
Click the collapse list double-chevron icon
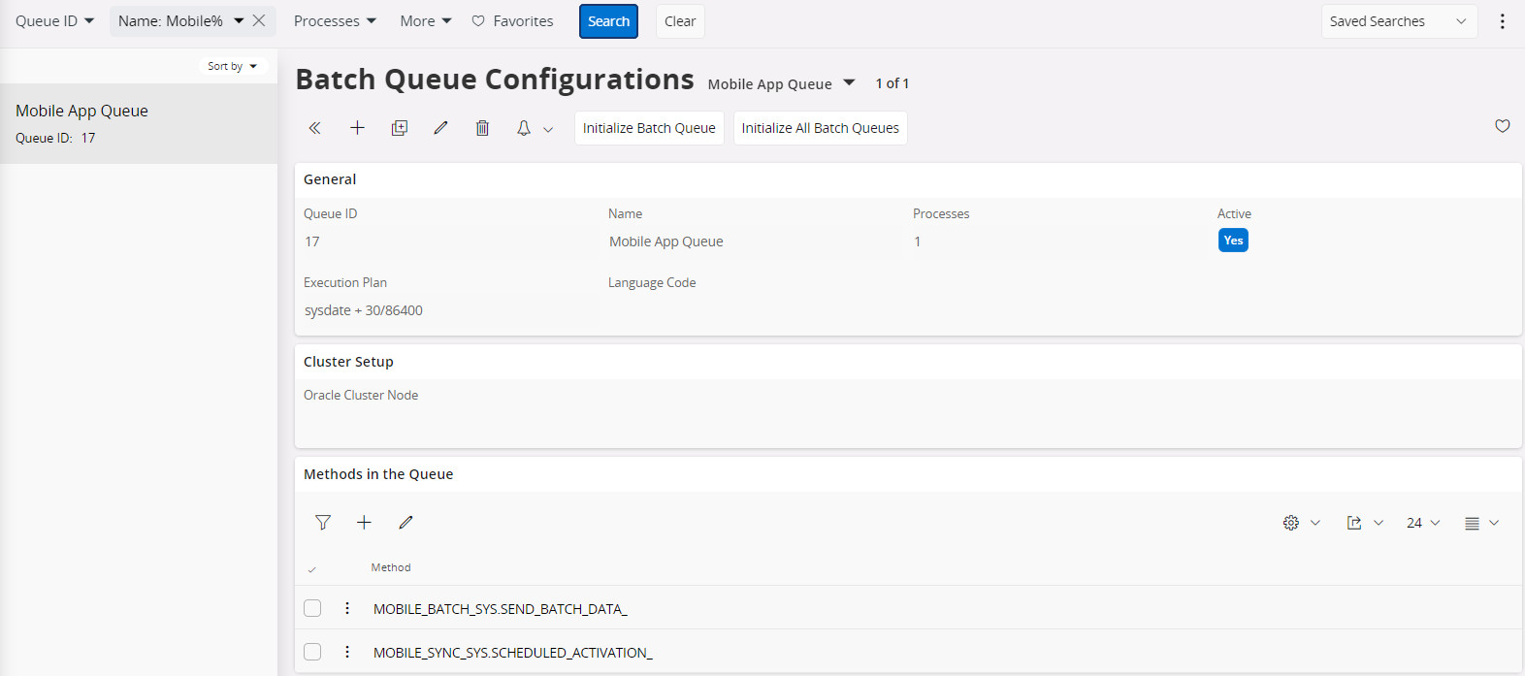(314, 128)
